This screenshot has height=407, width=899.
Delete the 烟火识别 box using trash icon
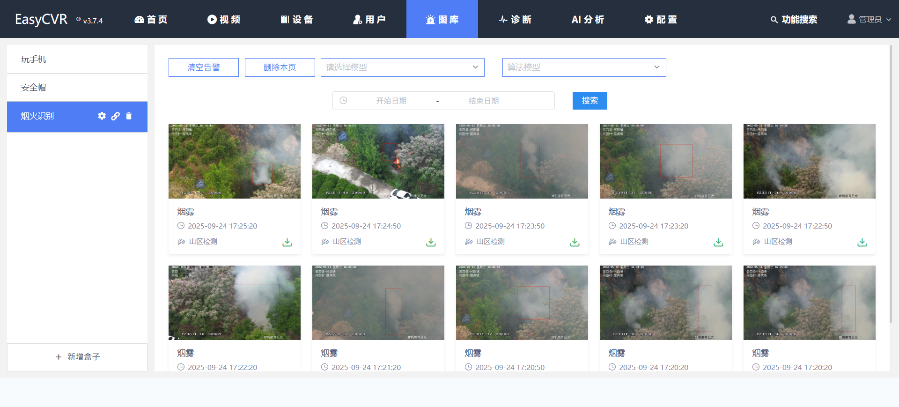(x=129, y=116)
